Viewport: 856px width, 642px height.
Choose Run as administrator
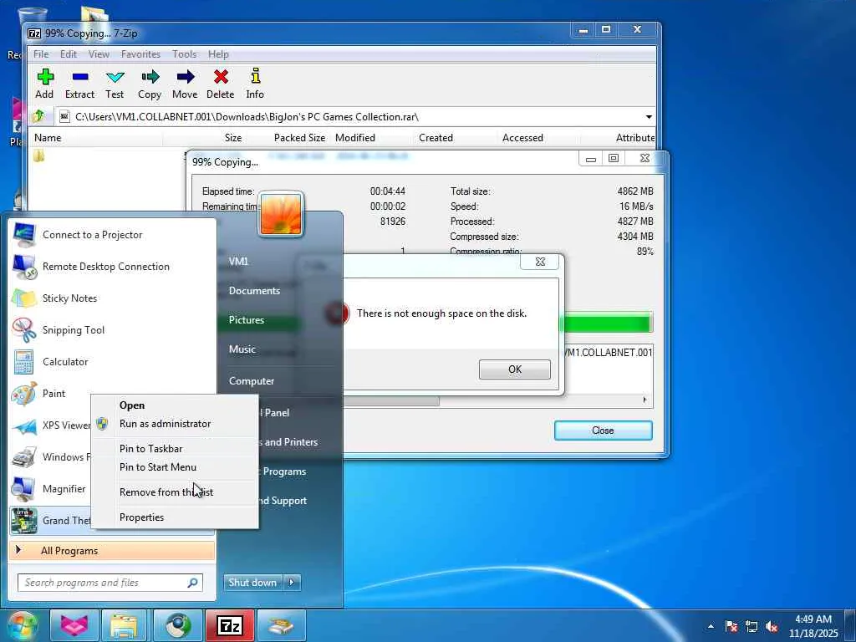click(175, 424)
